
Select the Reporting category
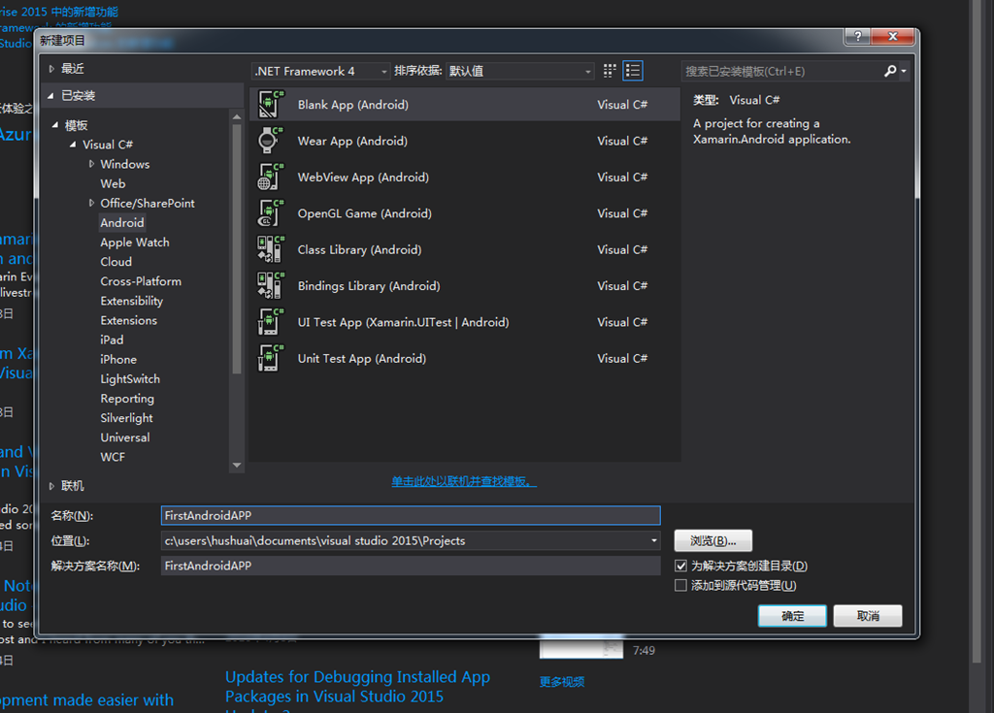[127, 399]
